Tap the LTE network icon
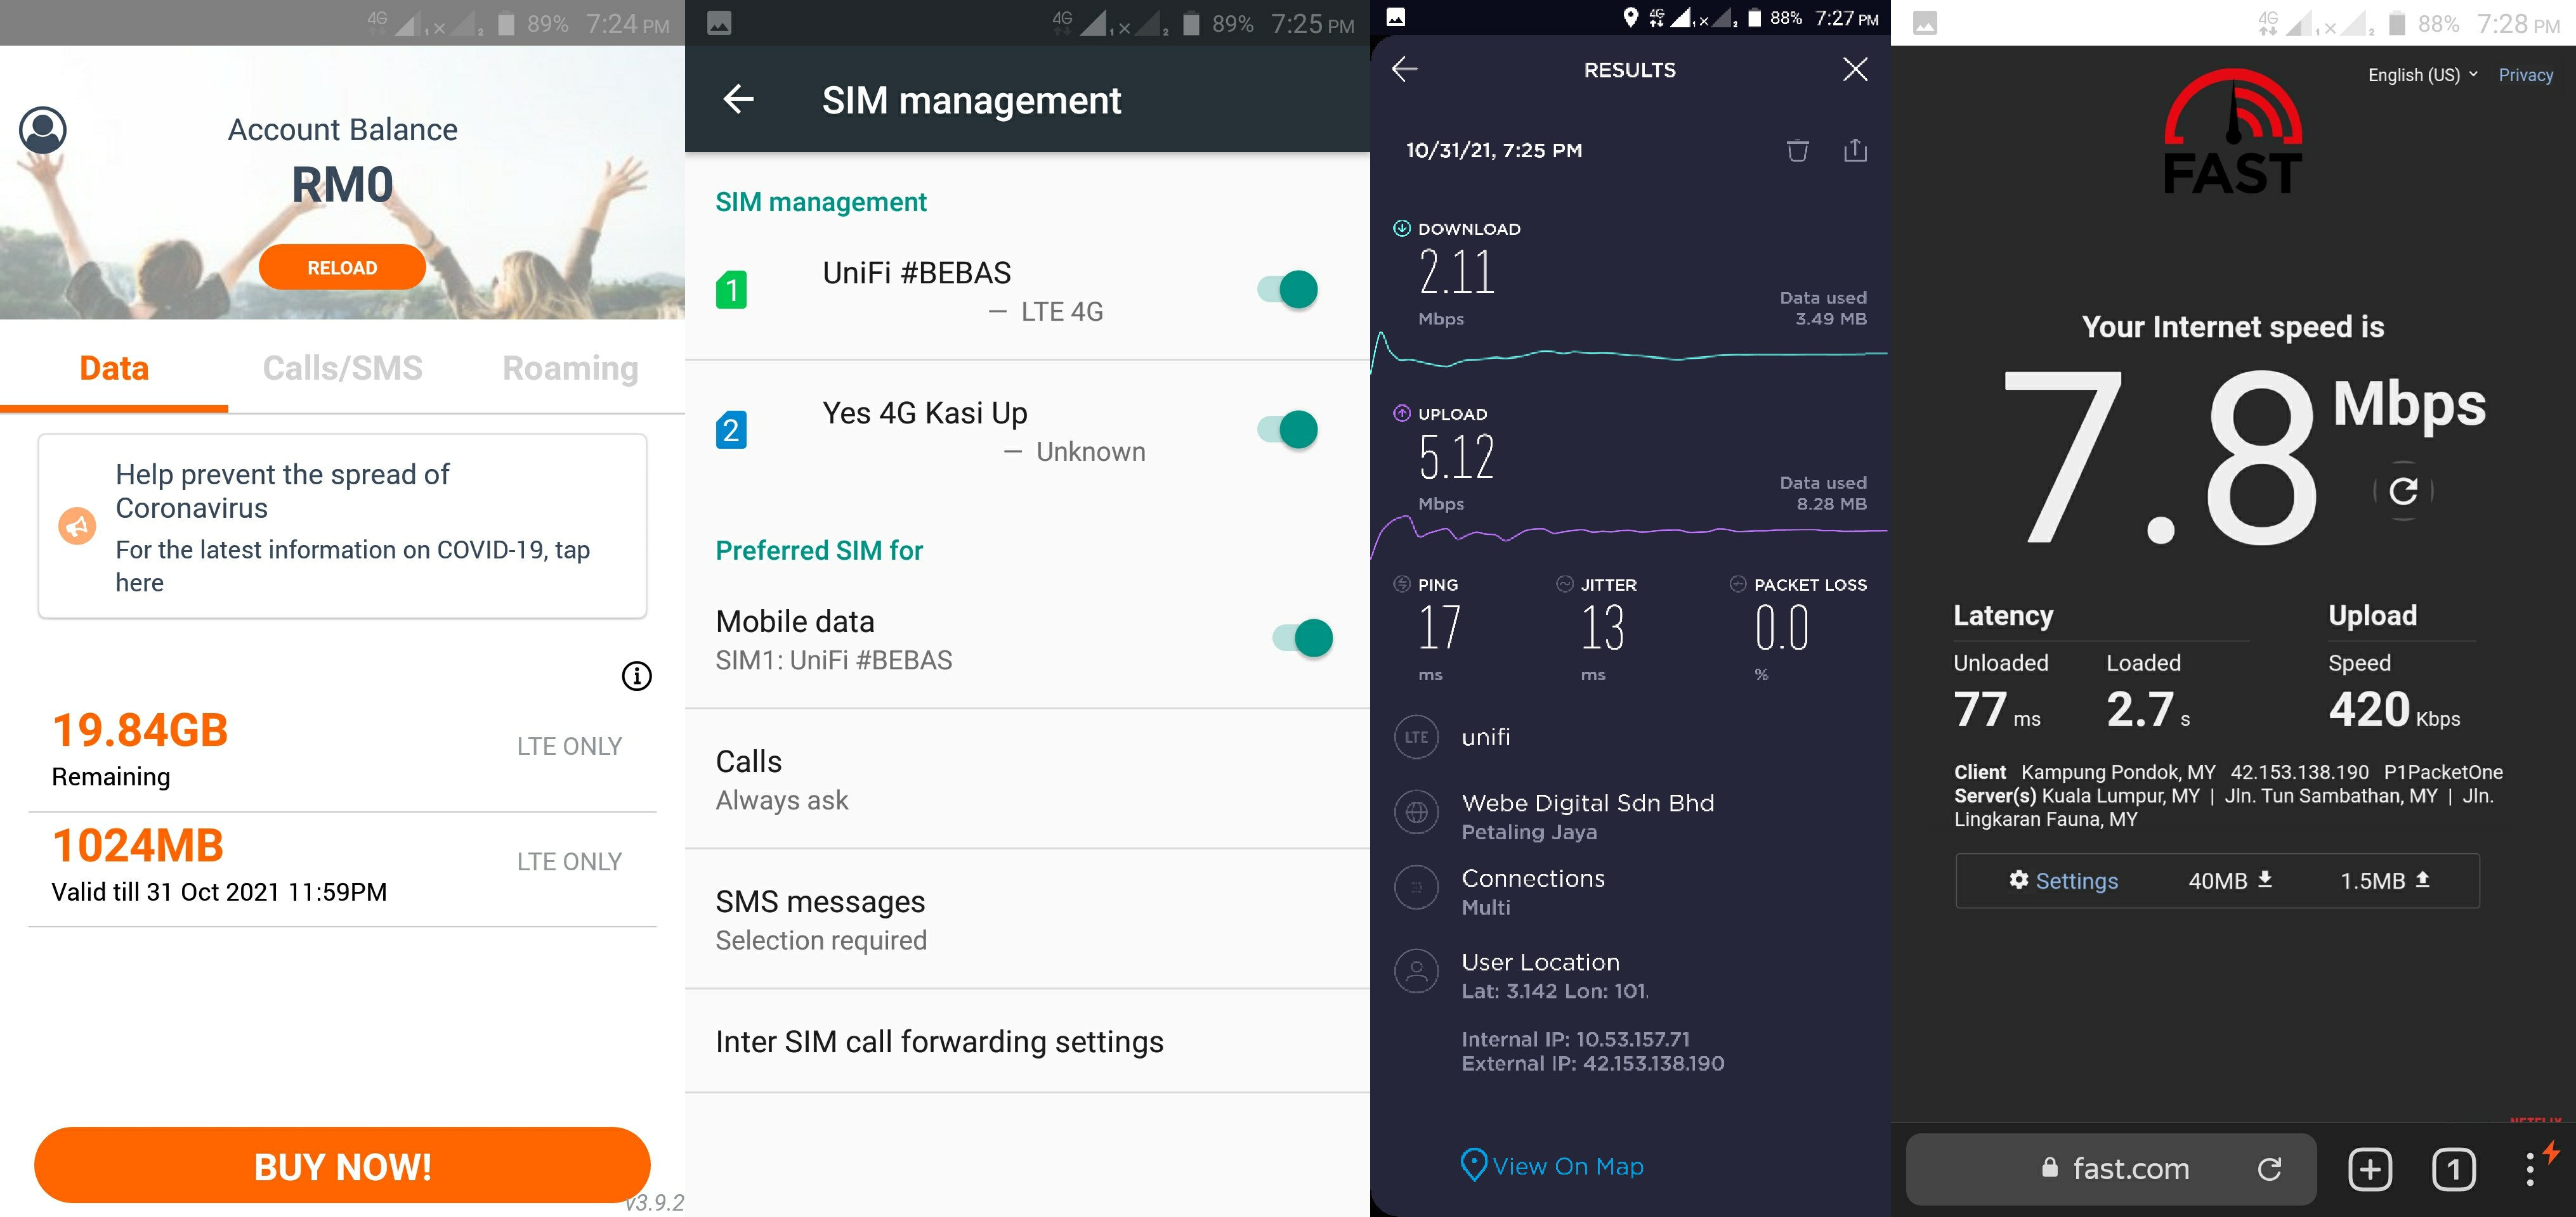This screenshot has height=1217, width=2576. [1417, 737]
